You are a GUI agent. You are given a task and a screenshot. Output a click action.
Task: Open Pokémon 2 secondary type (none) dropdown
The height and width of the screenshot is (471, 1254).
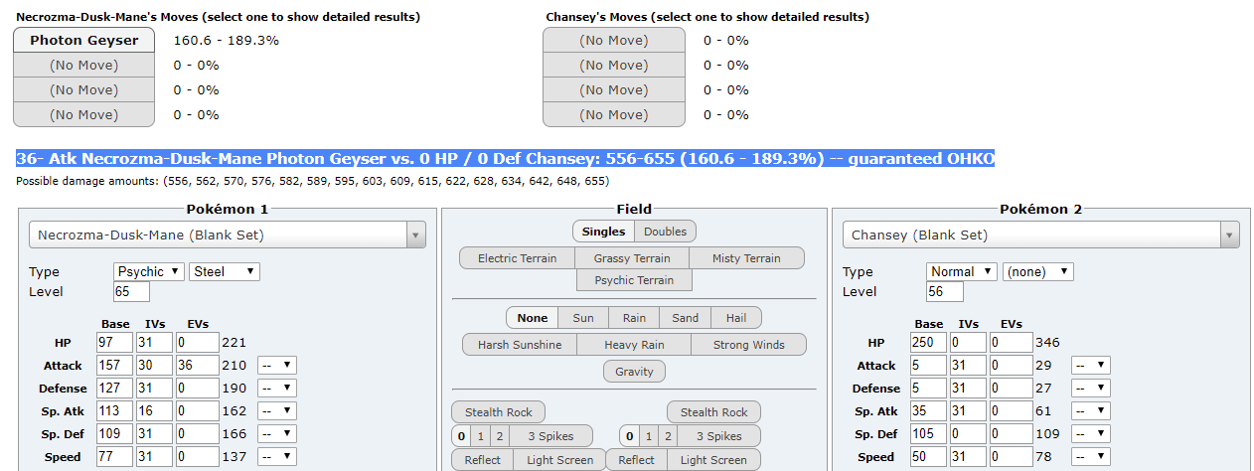pyautogui.click(x=1038, y=271)
